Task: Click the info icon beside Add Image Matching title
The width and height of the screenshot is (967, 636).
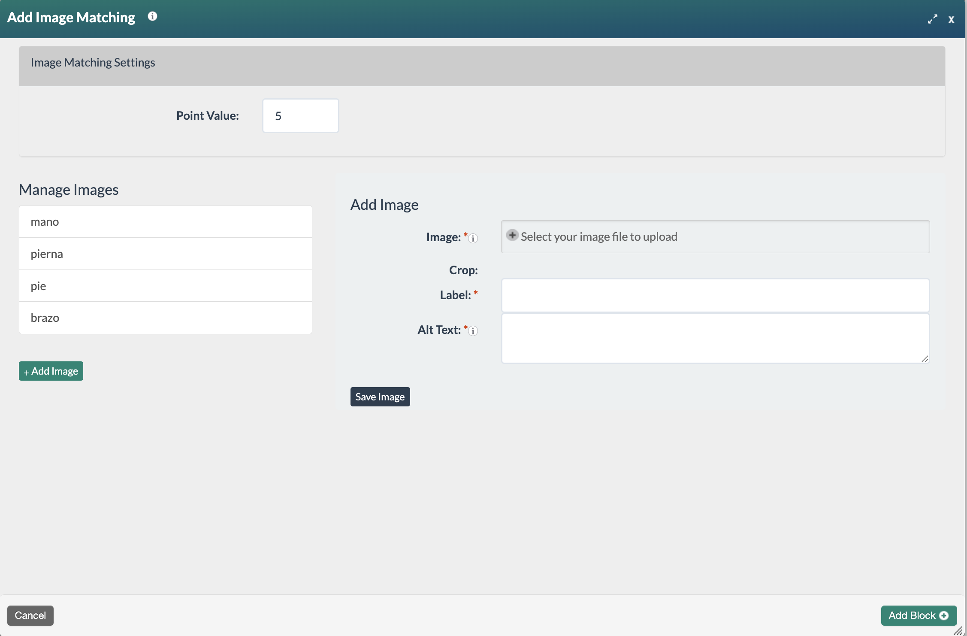Action: coord(152,16)
